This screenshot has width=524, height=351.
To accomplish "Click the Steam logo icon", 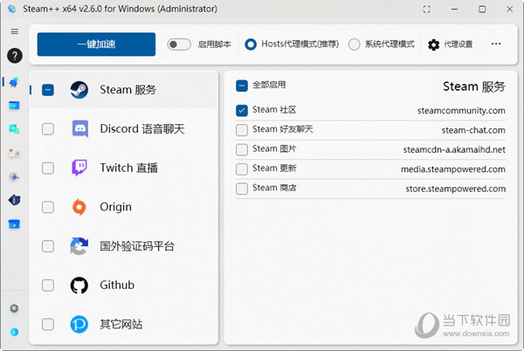I will (x=79, y=90).
